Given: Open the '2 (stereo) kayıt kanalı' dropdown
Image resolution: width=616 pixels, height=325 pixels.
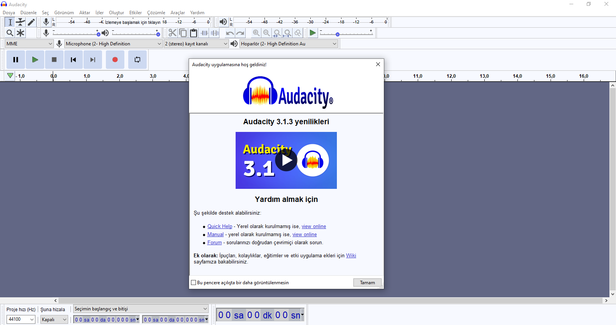Looking at the screenshot, I should [196, 44].
